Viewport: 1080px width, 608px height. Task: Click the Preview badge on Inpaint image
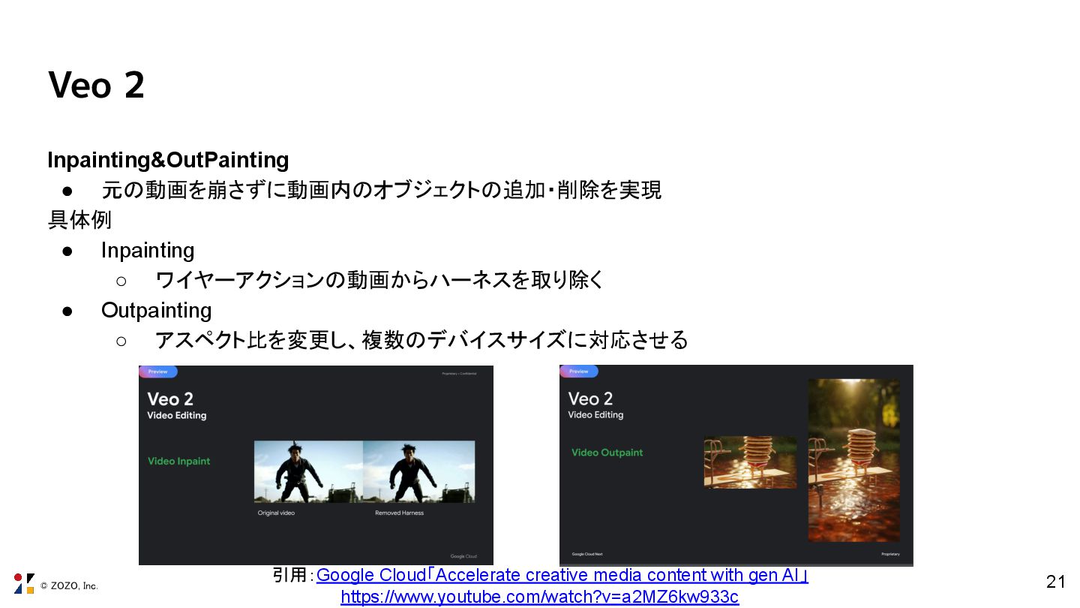(158, 372)
